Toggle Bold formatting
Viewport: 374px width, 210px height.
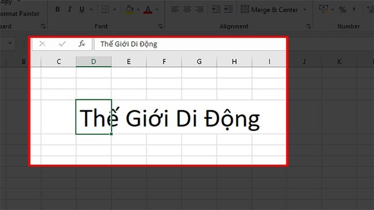(58, 9)
